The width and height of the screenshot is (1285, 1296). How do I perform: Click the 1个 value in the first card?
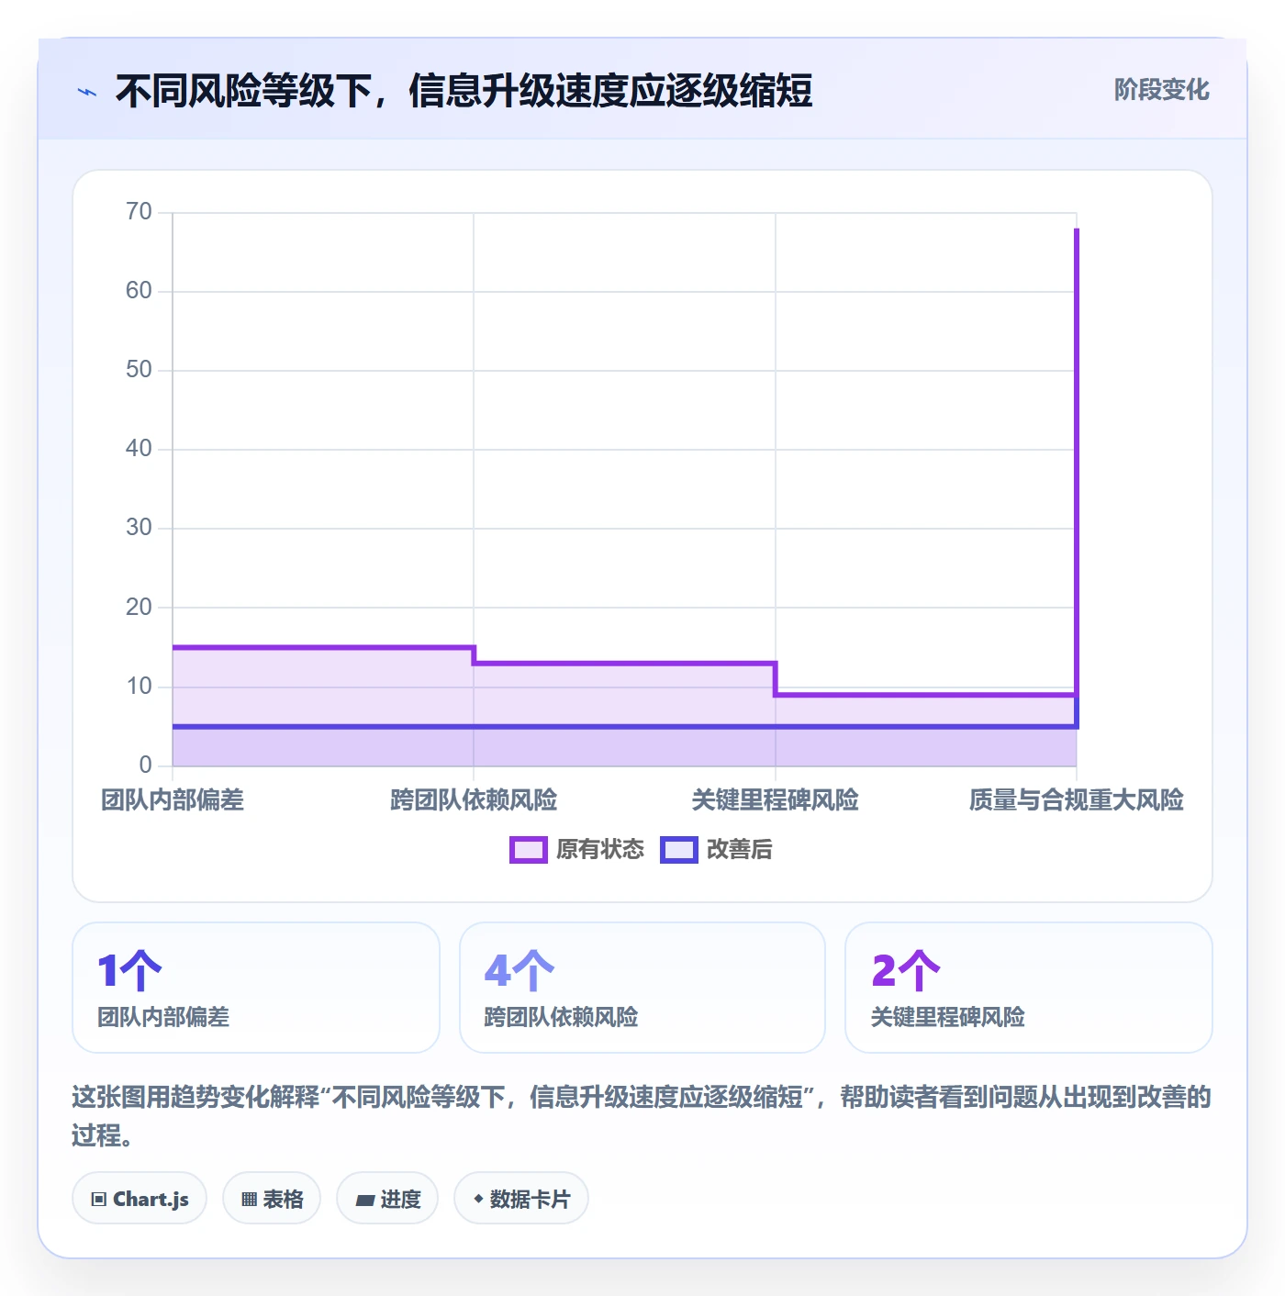(x=129, y=971)
